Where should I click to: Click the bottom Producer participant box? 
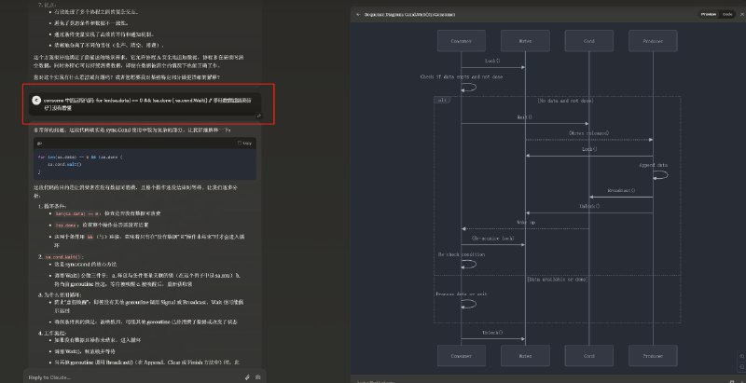[x=652, y=355]
